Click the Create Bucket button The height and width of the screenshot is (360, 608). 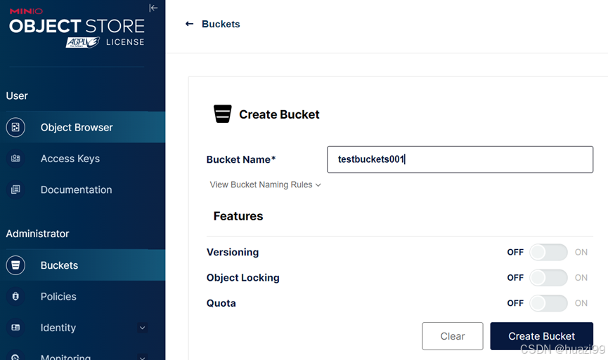click(x=542, y=336)
